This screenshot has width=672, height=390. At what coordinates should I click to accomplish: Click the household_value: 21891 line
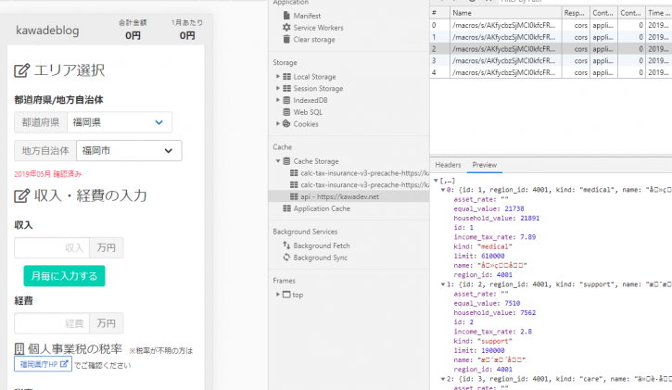(496, 218)
